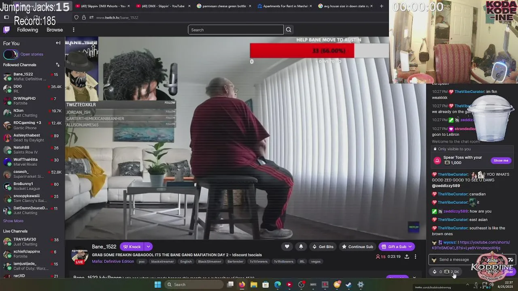Click Show me for Spear Toss

coord(501,160)
